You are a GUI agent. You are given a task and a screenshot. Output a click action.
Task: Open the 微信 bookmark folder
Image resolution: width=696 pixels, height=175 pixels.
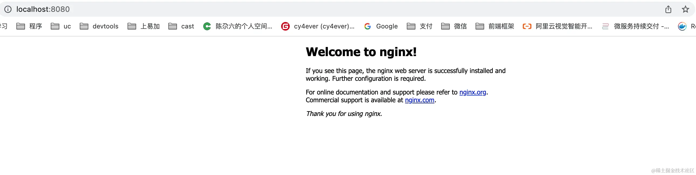coord(454,26)
